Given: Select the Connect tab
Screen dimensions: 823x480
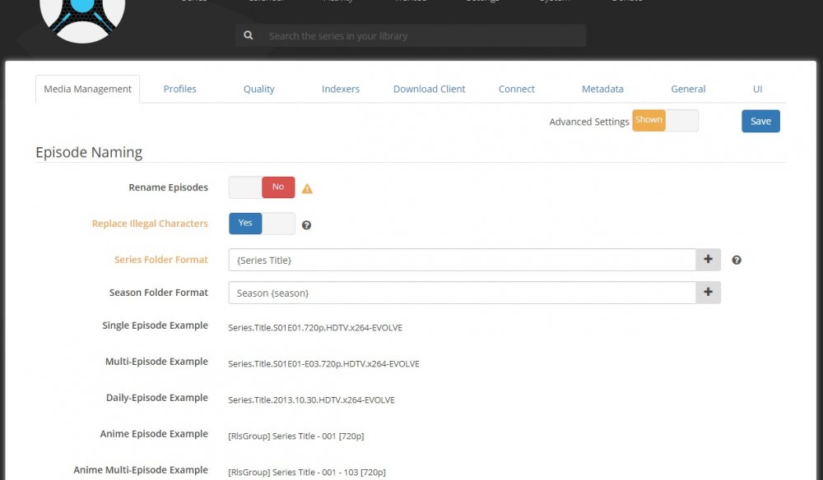Looking at the screenshot, I should coord(517,89).
